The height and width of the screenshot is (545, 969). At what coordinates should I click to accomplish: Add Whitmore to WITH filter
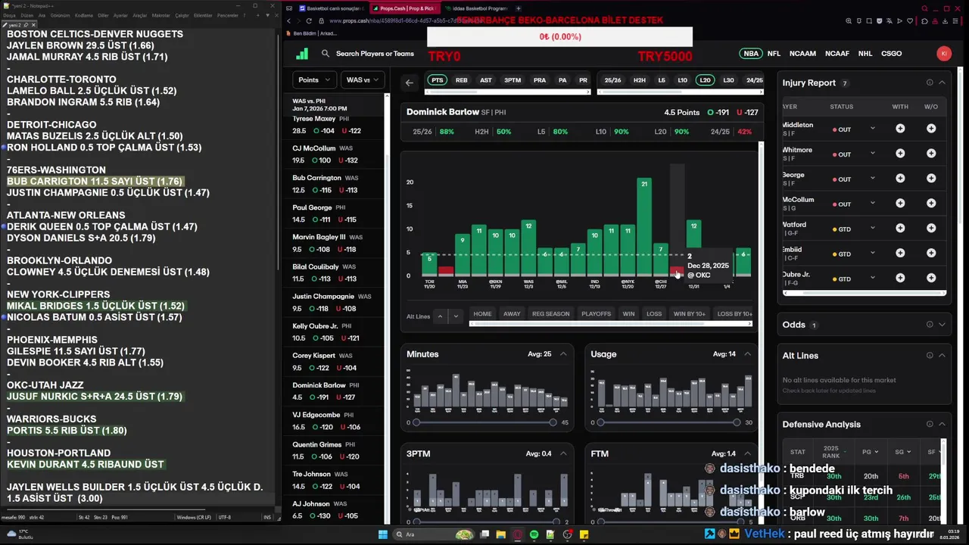click(x=900, y=154)
